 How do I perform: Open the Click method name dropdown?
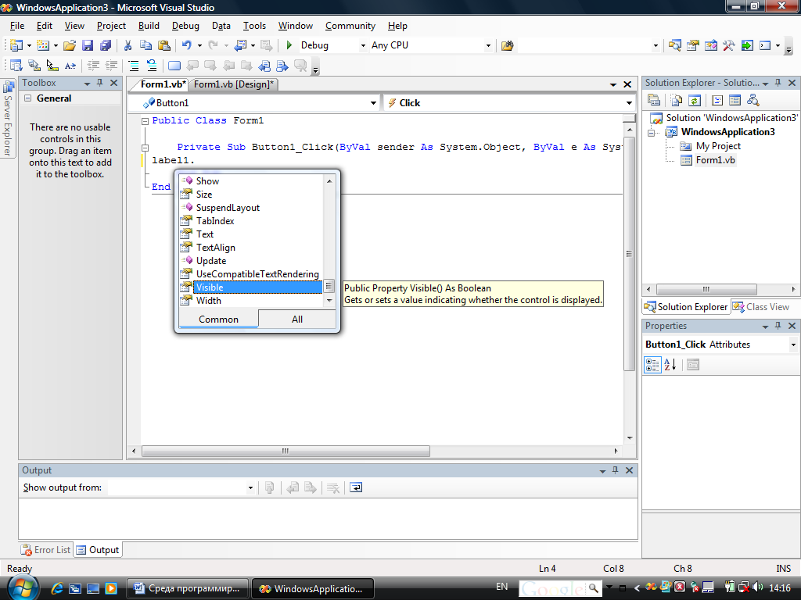click(x=629, y=103)
